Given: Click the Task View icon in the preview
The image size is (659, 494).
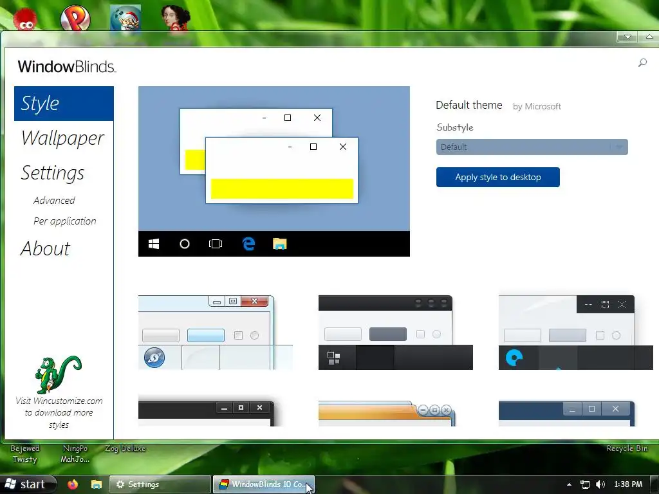Looking at the screenshot, I should (216, 244).
